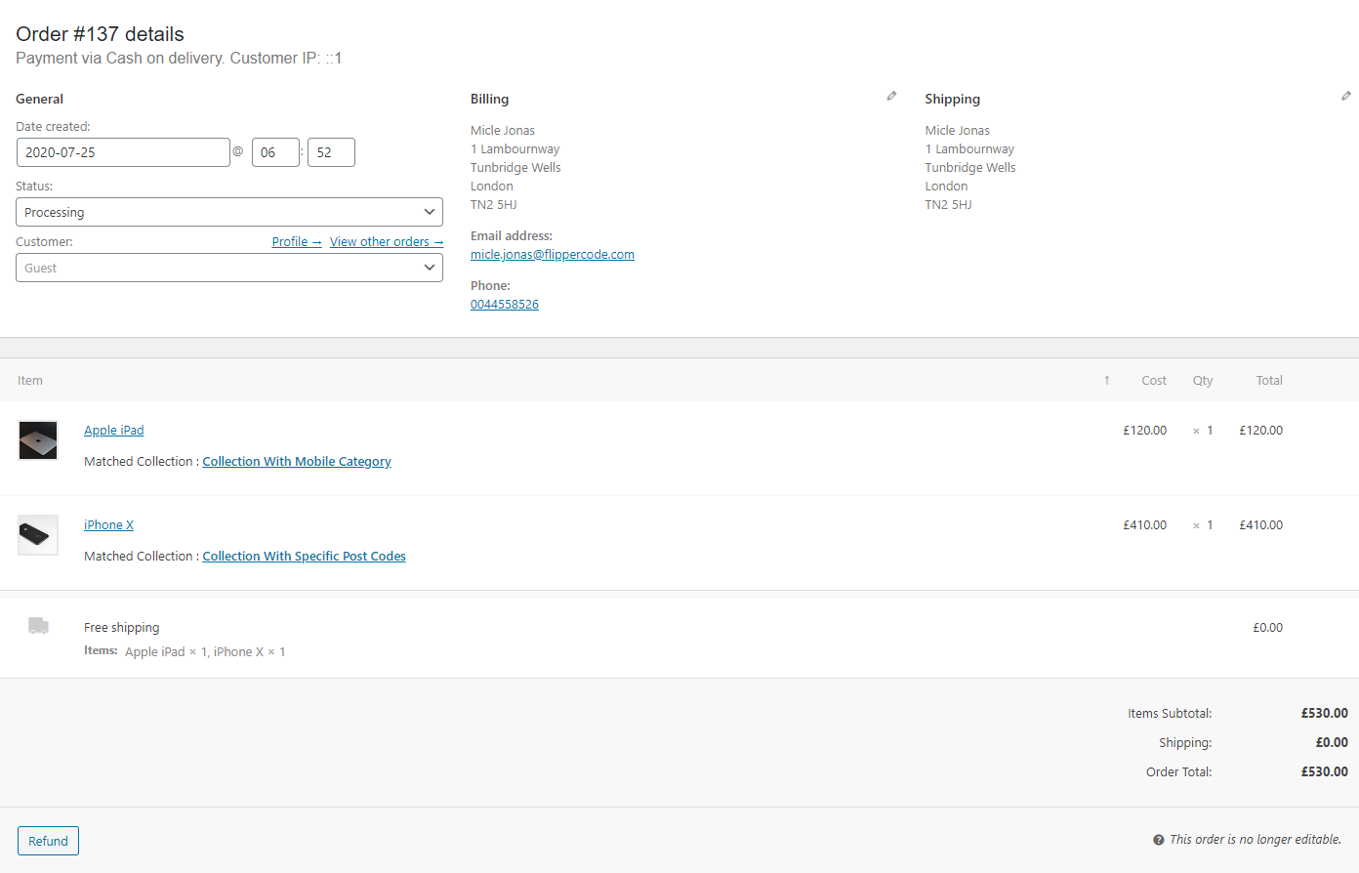
Task: Open Apple iPad product thumbnail
Action: click(38, 440)
